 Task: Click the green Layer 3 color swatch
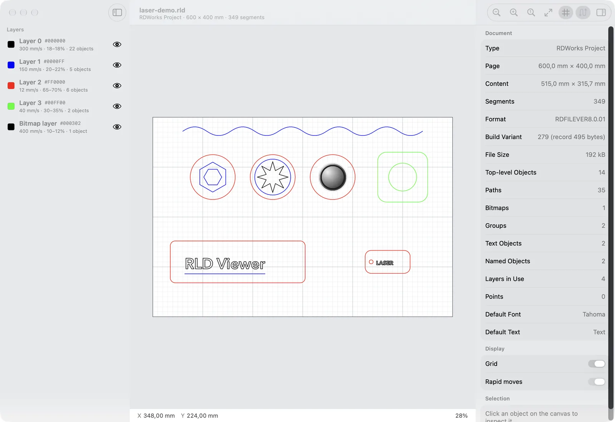(x=11, y=106)
